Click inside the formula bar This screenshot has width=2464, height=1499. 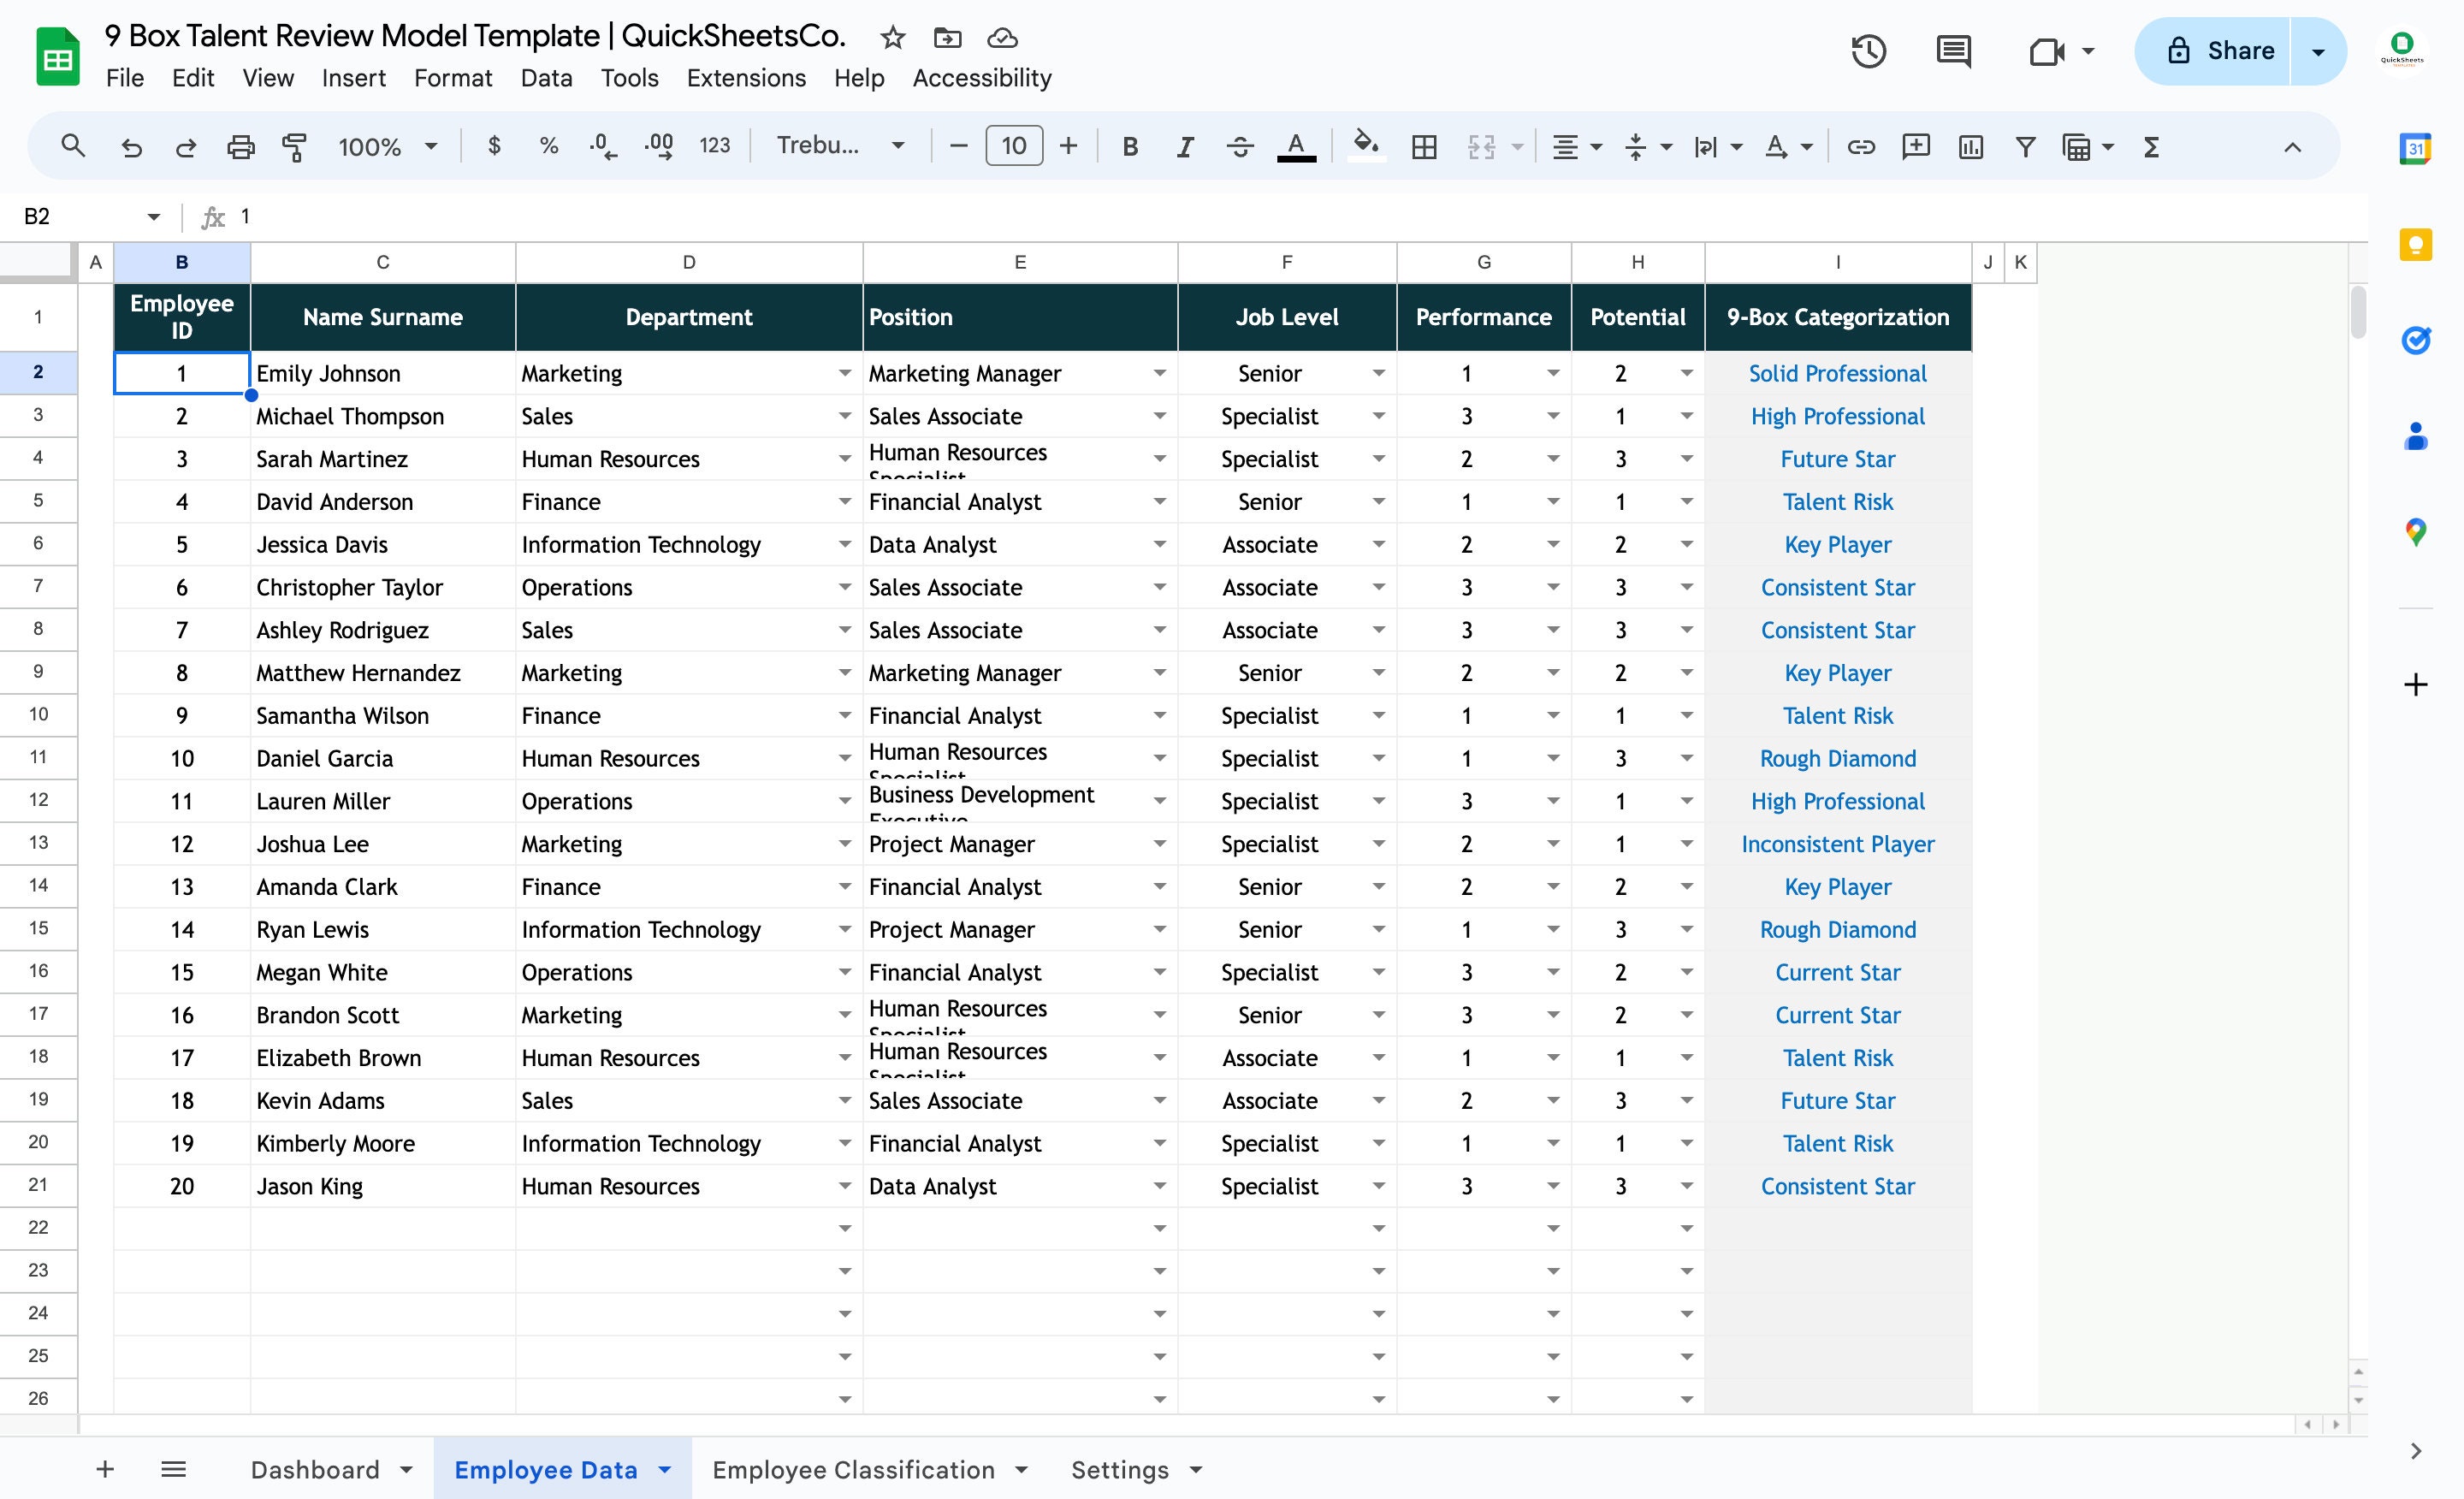700,216
